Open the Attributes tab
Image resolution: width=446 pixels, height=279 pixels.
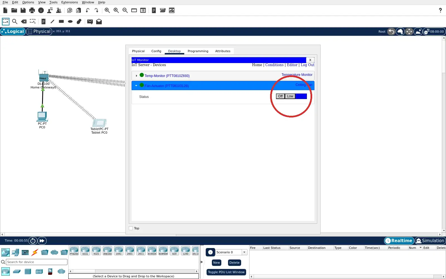(x=223, y=51)
